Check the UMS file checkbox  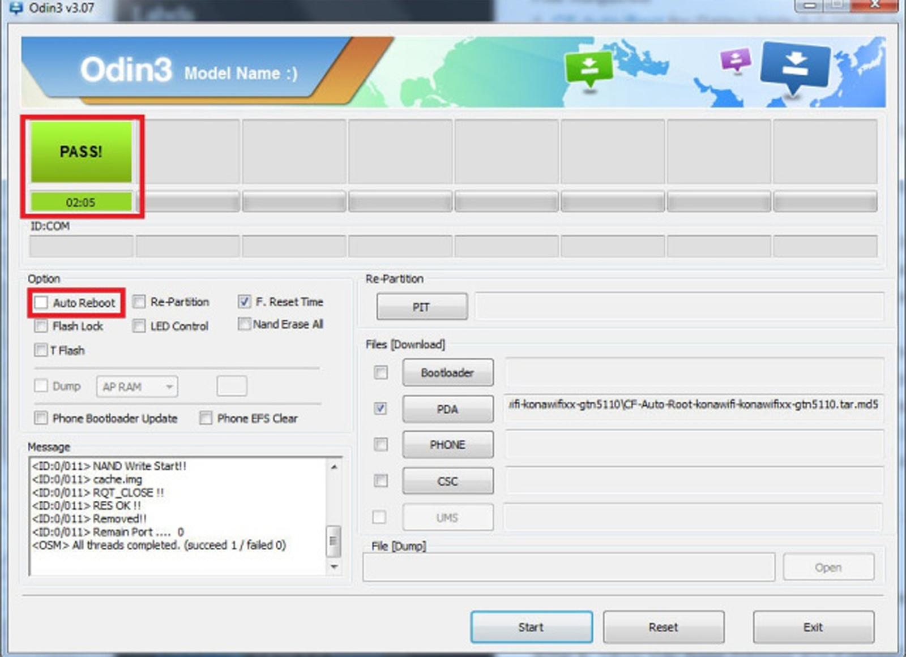(379, 517)
